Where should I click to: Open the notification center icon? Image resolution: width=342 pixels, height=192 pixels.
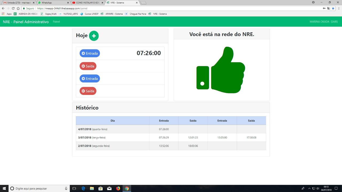pyautogui.click(x=336, y=188)
